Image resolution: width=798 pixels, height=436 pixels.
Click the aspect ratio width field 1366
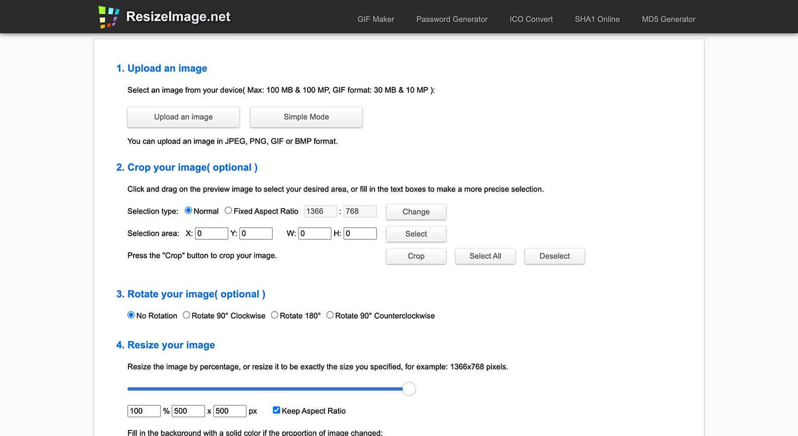pos(320,211)
